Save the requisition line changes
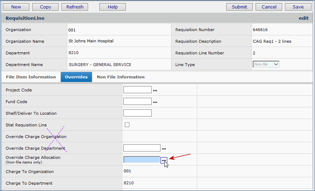The width and height of the screenshot is (315, 191). pos(298,7)
